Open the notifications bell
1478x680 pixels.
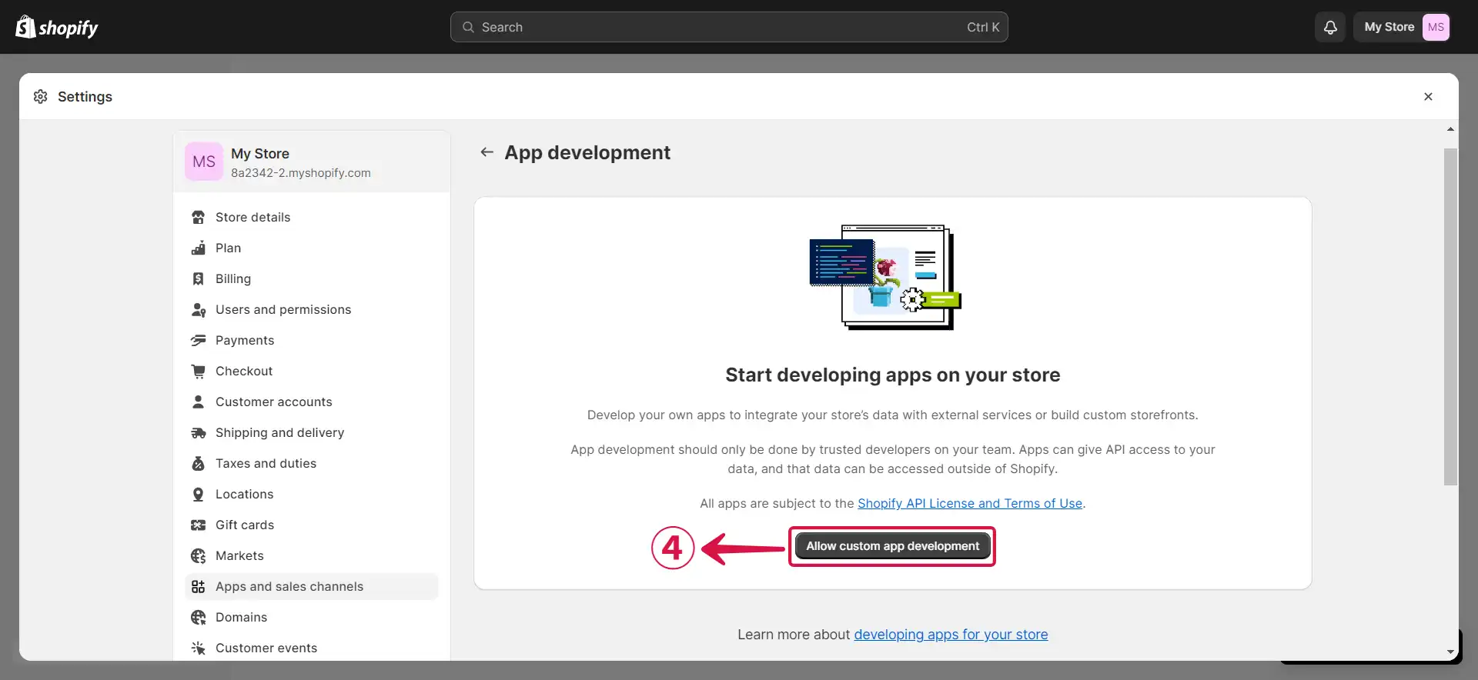(x=1330, y=27)
